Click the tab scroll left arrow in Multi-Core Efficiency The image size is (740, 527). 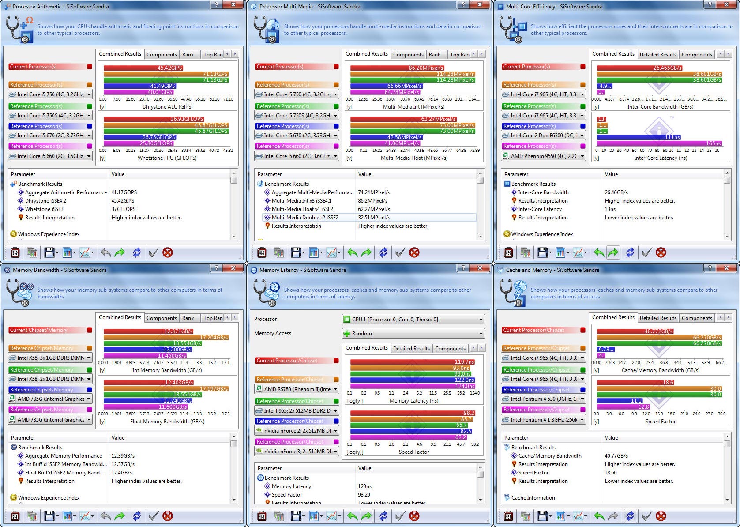(721, 54)
